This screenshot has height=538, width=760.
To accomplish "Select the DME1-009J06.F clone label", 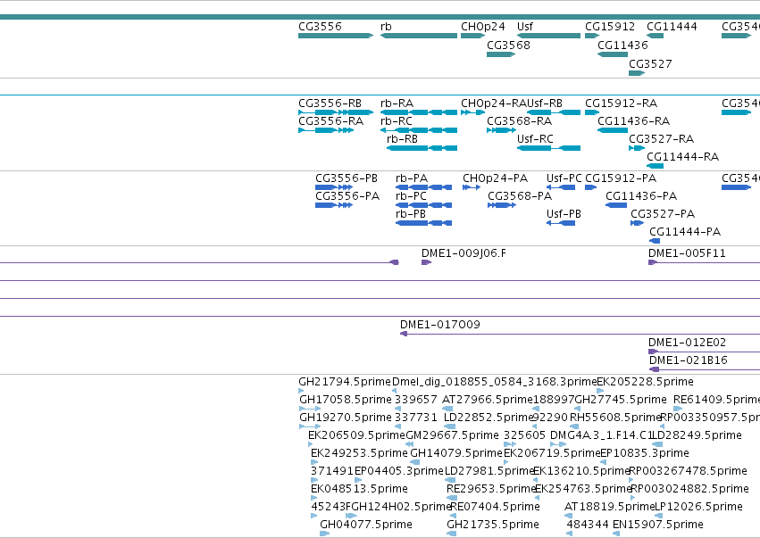I will pos(464,253).
